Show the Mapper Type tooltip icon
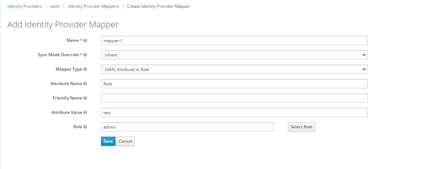 [85, 69]
